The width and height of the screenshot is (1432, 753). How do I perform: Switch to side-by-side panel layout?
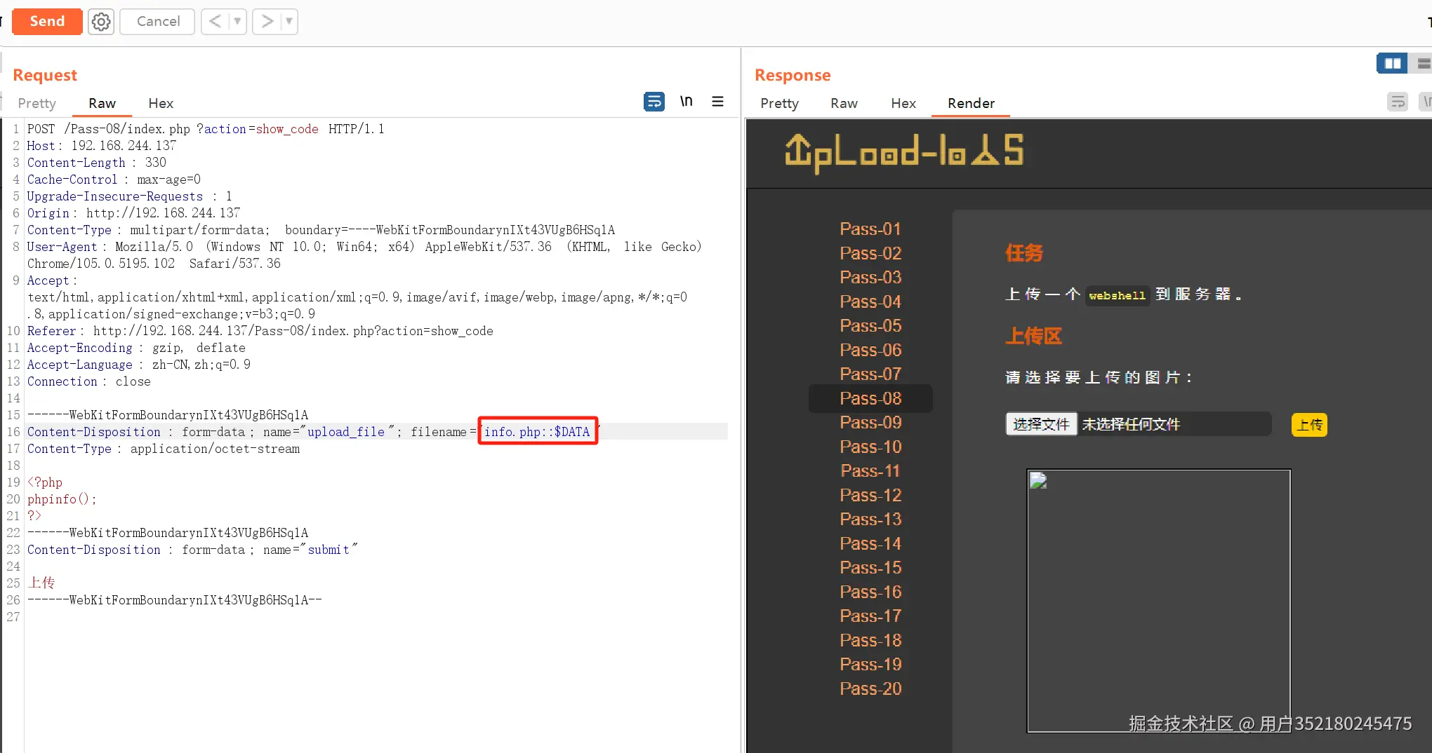pyautogui.click(x=1393, y=64)
